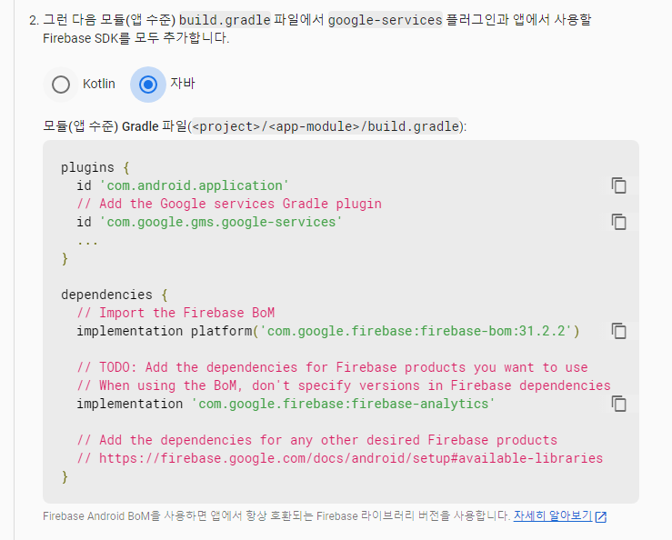The width and height of the screenshot is (672, 540).
Task: Copy the firebase-analytics implementation line
Action: [618, 404]
